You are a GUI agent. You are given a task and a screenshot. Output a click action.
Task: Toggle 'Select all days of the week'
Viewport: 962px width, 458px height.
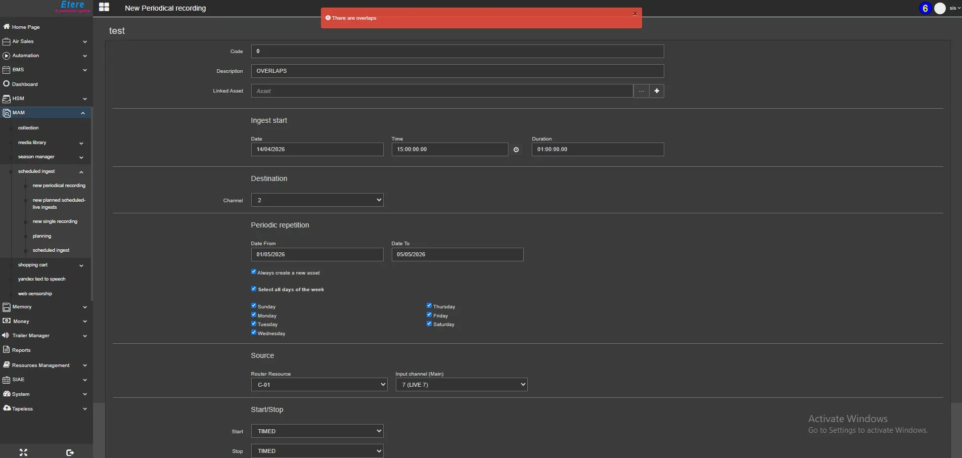click(x=254, y=289)
